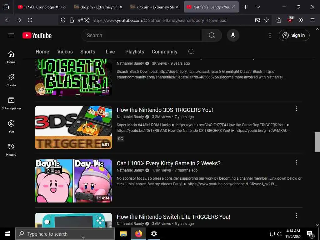Click the blocked autoplay icon in address bar
The width and height of the screenshot is (320, 240).
[x=87, y=20]
